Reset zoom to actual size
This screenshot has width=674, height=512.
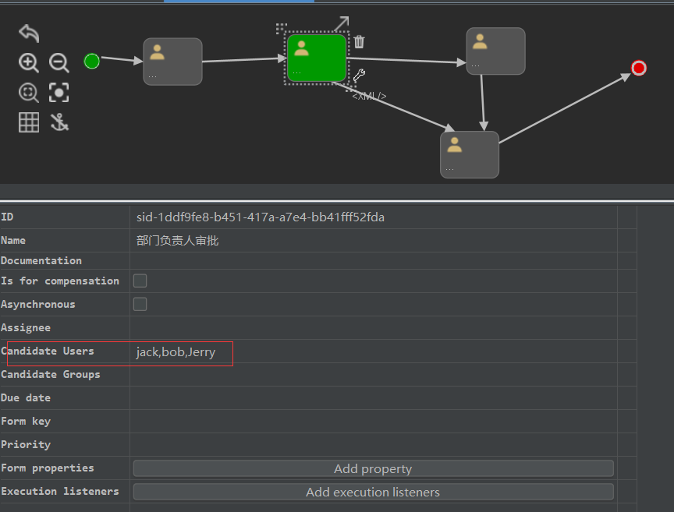tap(29, 93)
